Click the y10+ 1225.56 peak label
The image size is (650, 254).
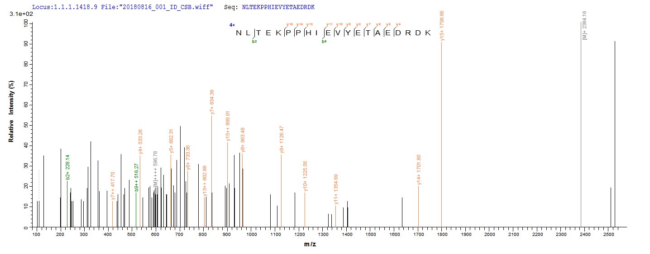tap(306, 177)
